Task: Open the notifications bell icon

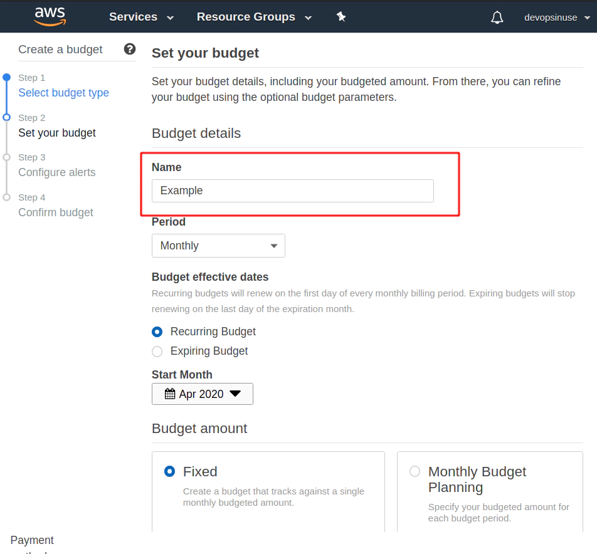Action: tap(497, 18)
